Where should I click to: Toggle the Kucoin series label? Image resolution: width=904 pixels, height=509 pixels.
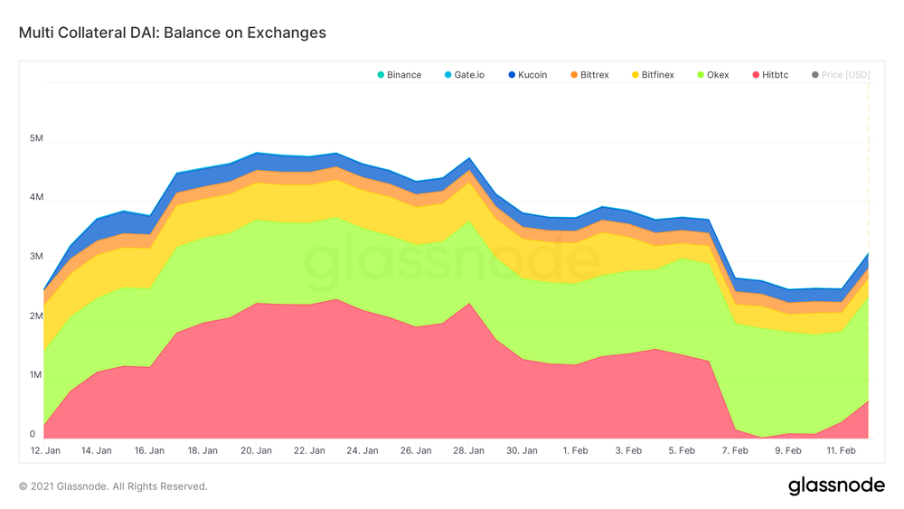532,75
